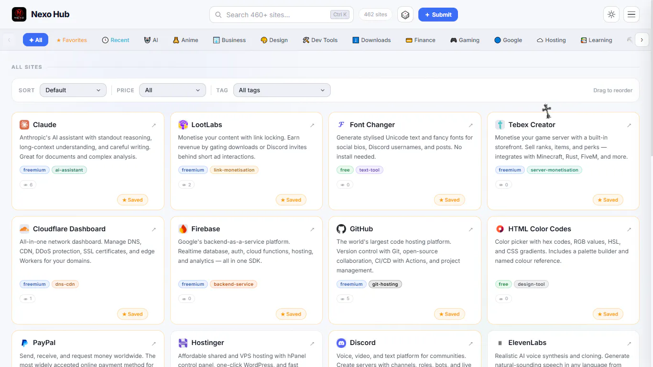Switch to the Recent tab
Image resolution: width=653 pixels, height=367 pixels.
(x=116, y=40)
